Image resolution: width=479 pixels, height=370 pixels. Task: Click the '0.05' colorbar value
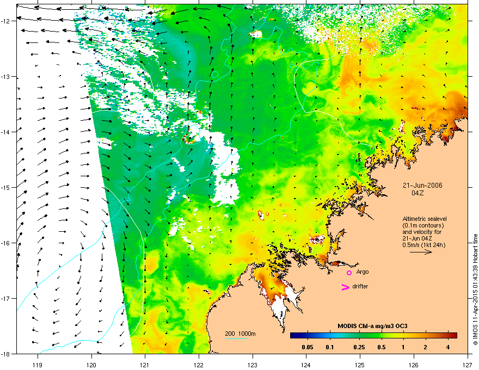click(x=308, y=347)
